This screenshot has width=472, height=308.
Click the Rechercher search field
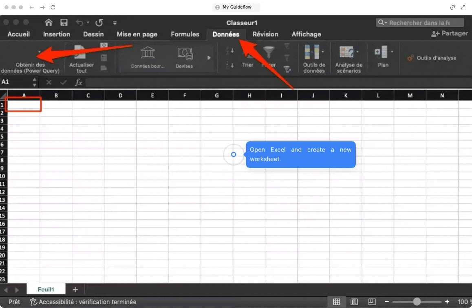[x=420, y=23]
